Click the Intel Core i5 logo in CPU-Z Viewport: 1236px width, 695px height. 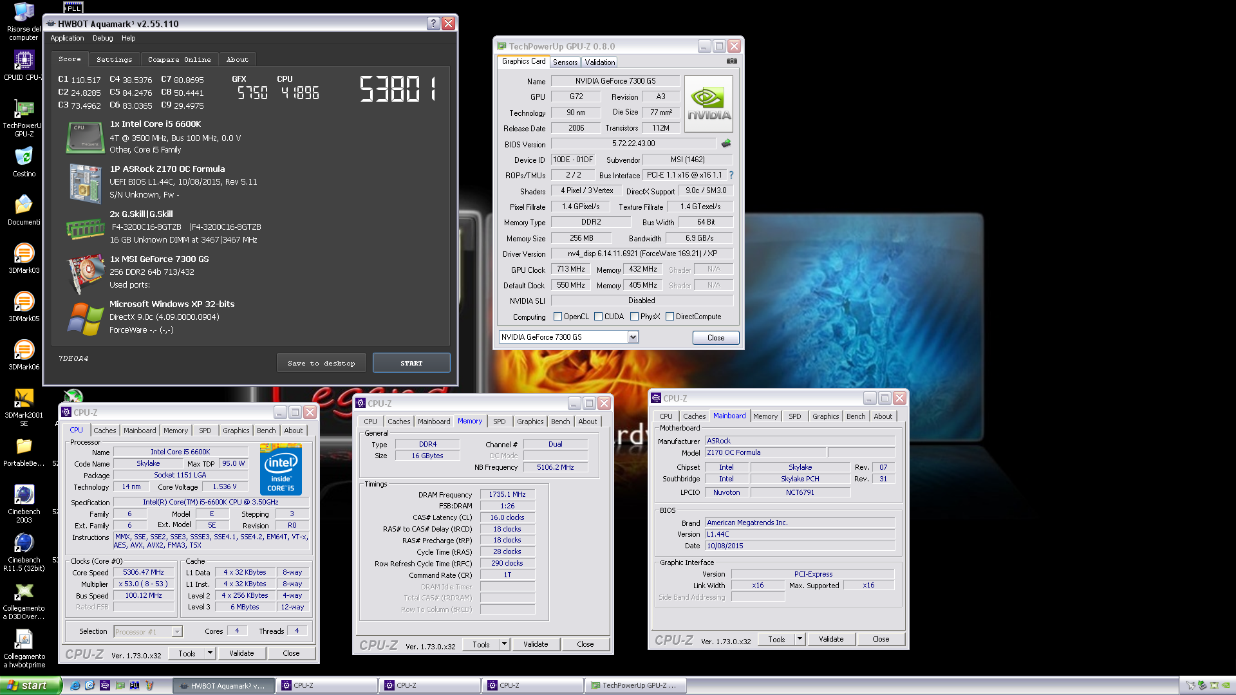[281, 470]
